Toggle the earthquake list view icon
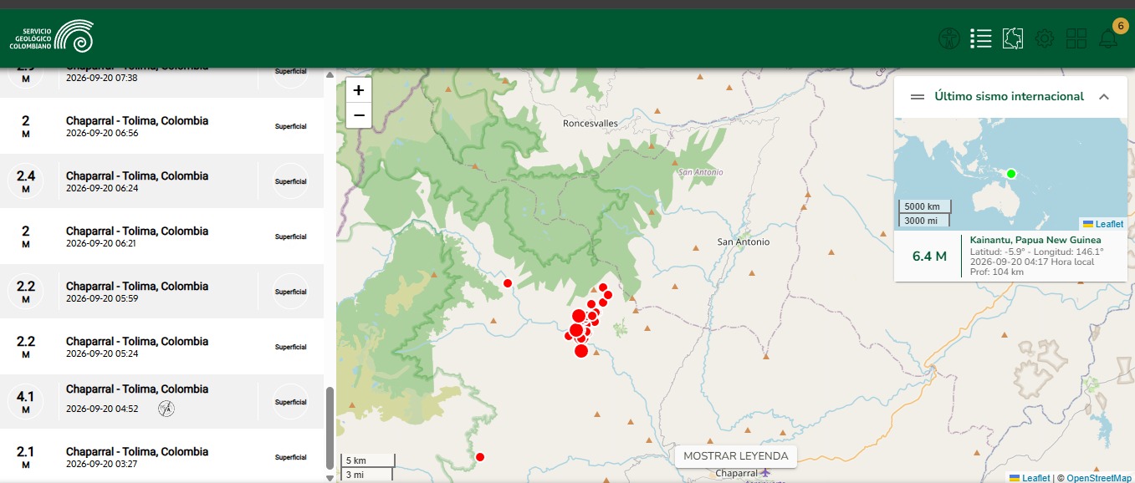The height and width of the screenshot is (483, 1135). pyautogui.click(x=981, y=38)
